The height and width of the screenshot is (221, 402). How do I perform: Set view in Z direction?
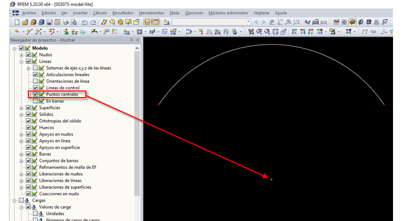tap(310, 32)
